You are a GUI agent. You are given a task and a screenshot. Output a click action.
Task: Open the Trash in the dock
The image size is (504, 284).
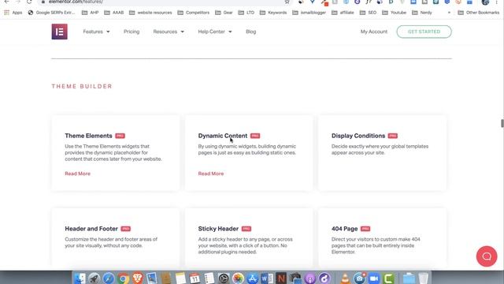(424, 278)
